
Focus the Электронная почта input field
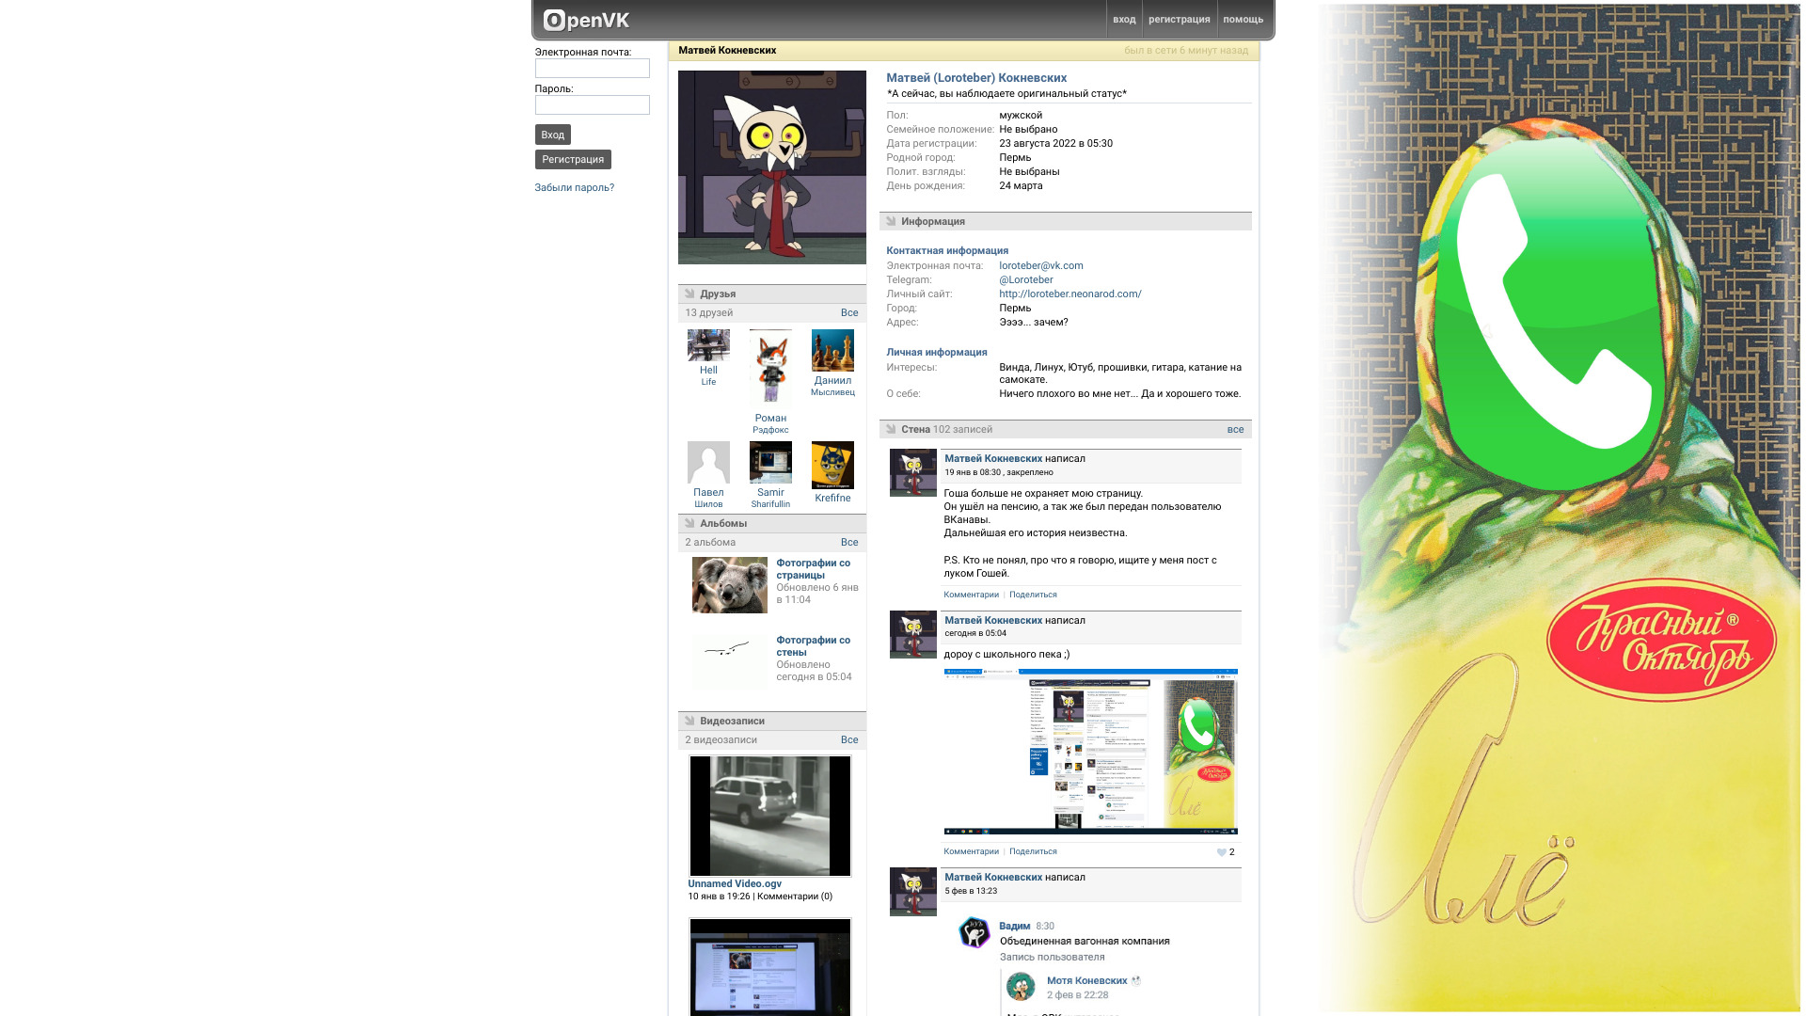(592, 69)
